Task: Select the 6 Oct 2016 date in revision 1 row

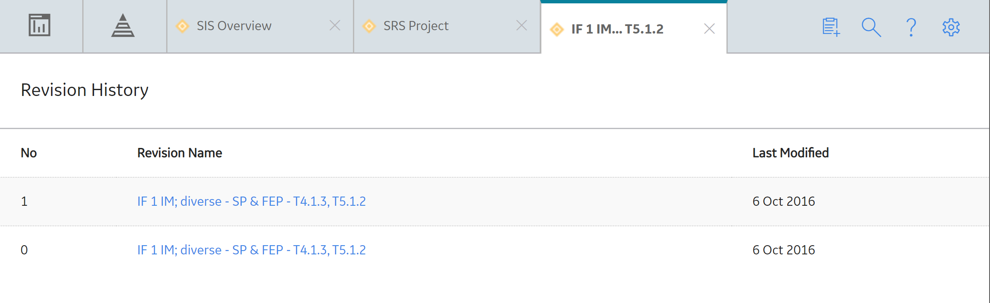Action: click(x=784, y=202)
